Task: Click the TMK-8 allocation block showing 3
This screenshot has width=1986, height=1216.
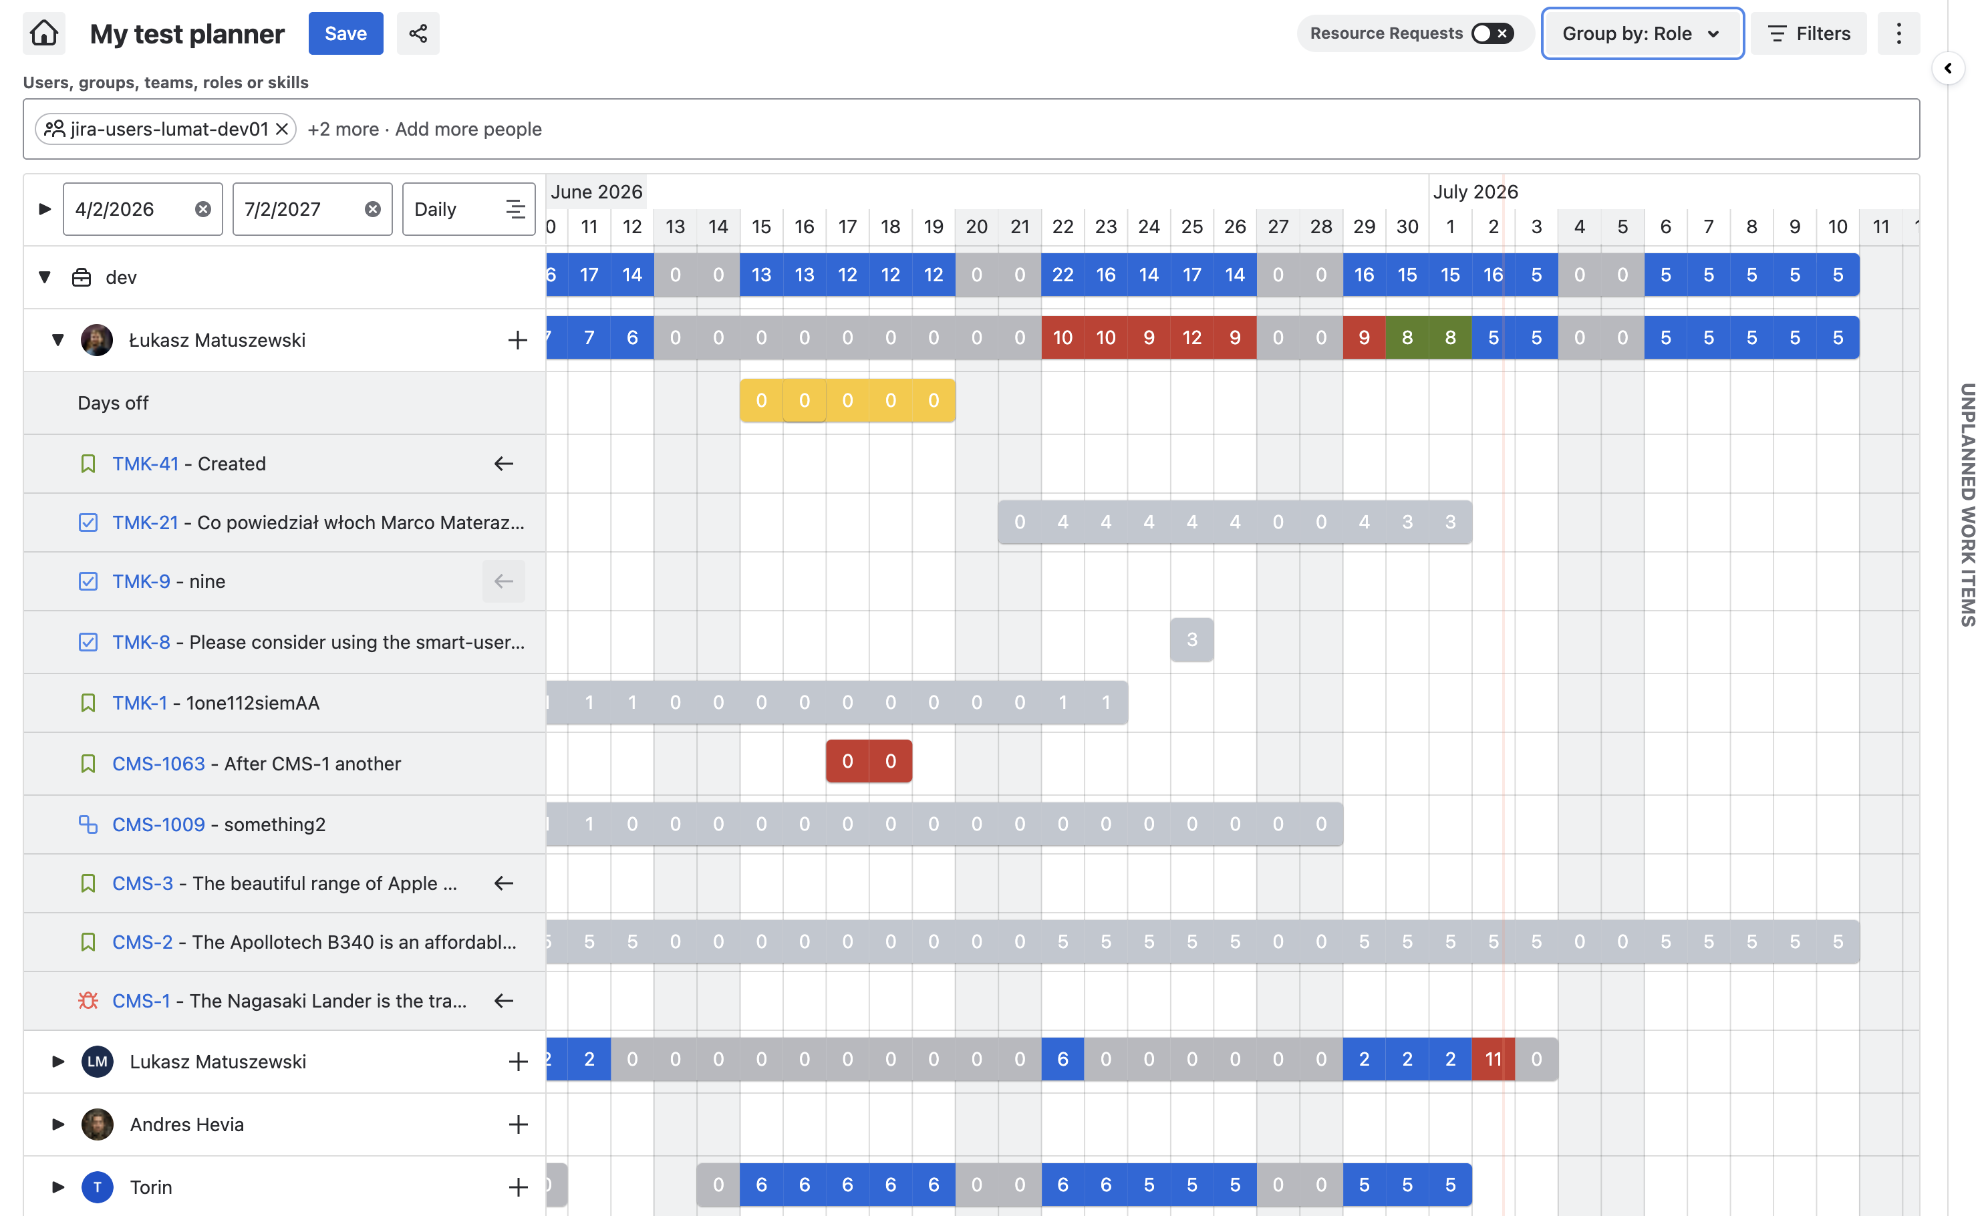Action: tap(1192, 640)
